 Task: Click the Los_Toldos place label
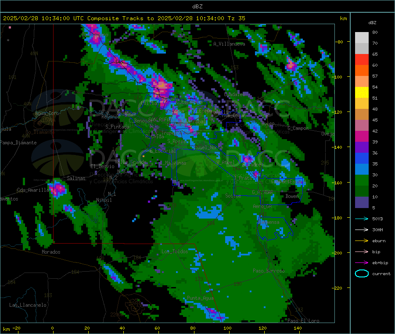(x=175, y=251)
